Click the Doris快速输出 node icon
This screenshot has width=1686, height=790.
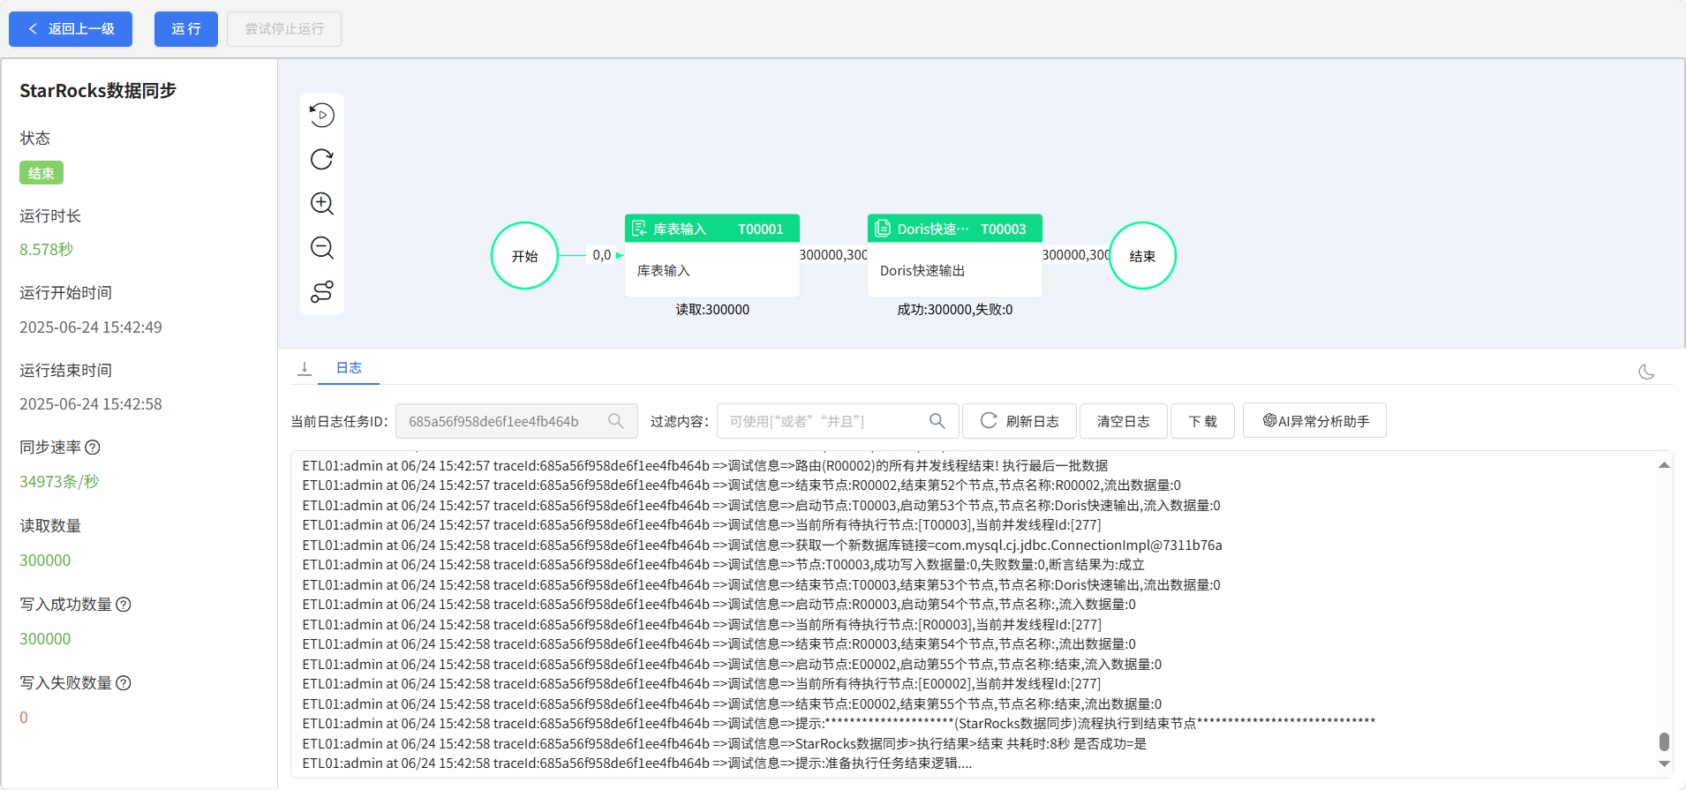(882, 229)
